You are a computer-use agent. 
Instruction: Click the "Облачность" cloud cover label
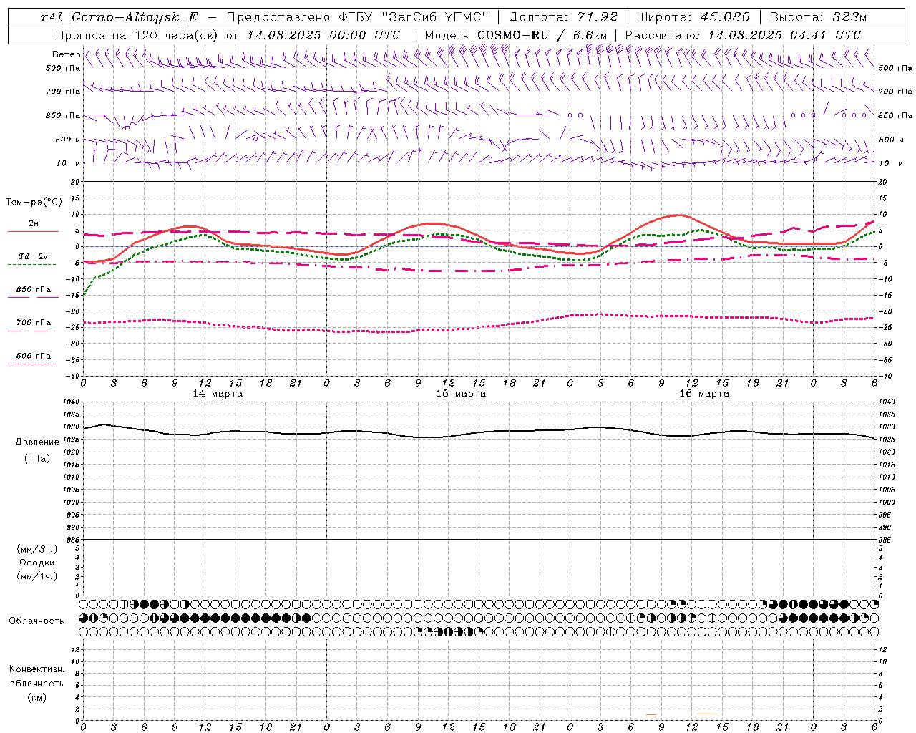pos(36,621)
